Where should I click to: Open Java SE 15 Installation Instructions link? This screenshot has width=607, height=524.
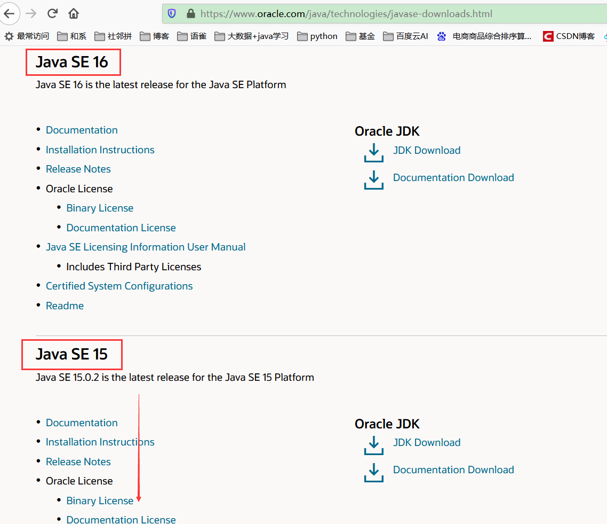click(100, 442)
